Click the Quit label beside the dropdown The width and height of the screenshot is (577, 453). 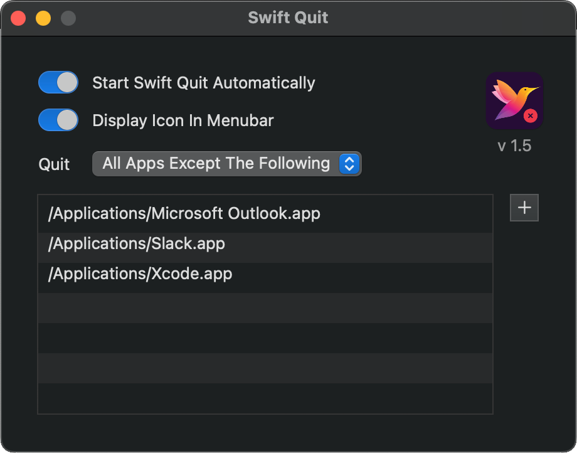click(x=54, y=164)
